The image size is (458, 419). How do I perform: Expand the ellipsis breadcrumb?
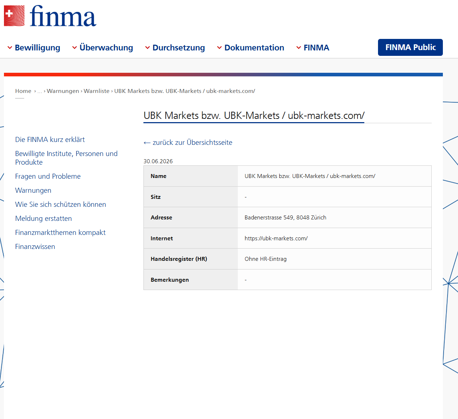40,92
